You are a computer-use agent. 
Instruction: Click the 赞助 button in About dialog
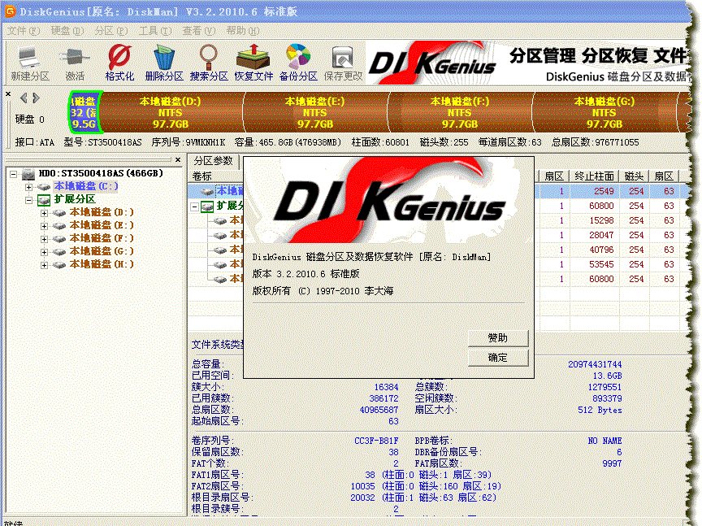tap(498, 338)
